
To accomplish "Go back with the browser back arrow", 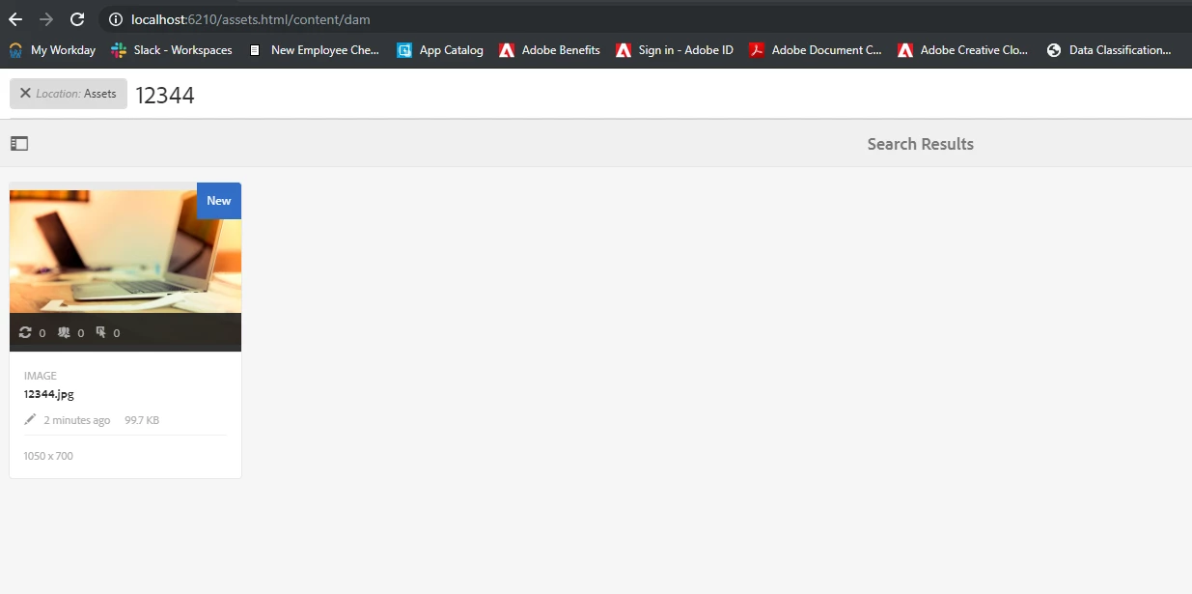I will pos(15,19).
